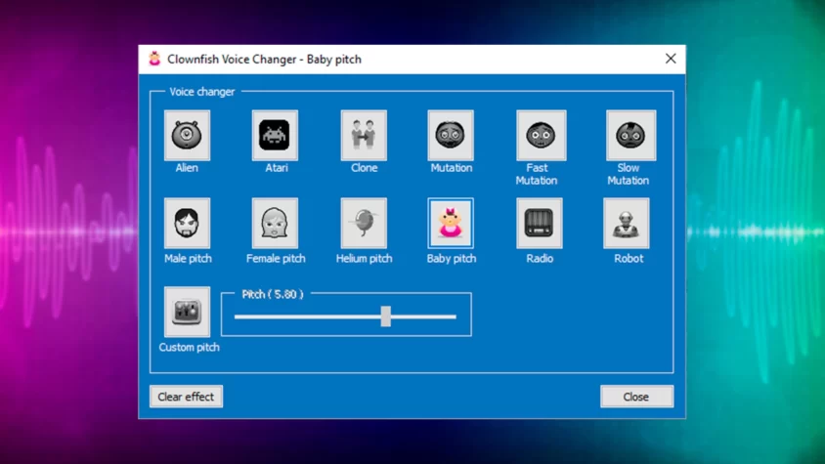Choose the Atari voice effect icon
Screen dimensions: 825x464
pyautogui.click(x=275, y=135)
